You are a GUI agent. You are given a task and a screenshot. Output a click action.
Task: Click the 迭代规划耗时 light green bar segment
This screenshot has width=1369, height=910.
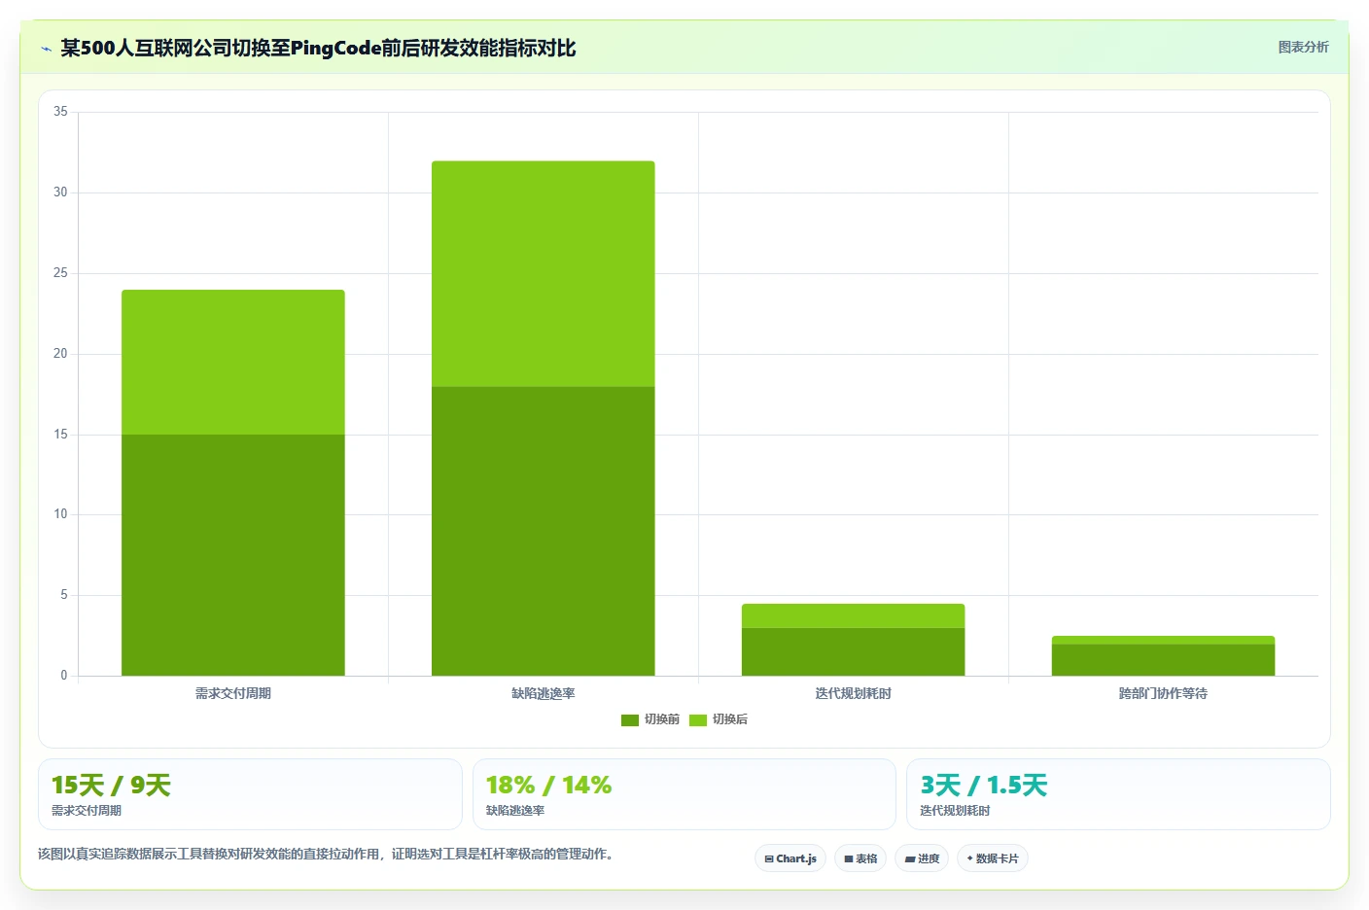pyautogui.click(x=854, y=615)
